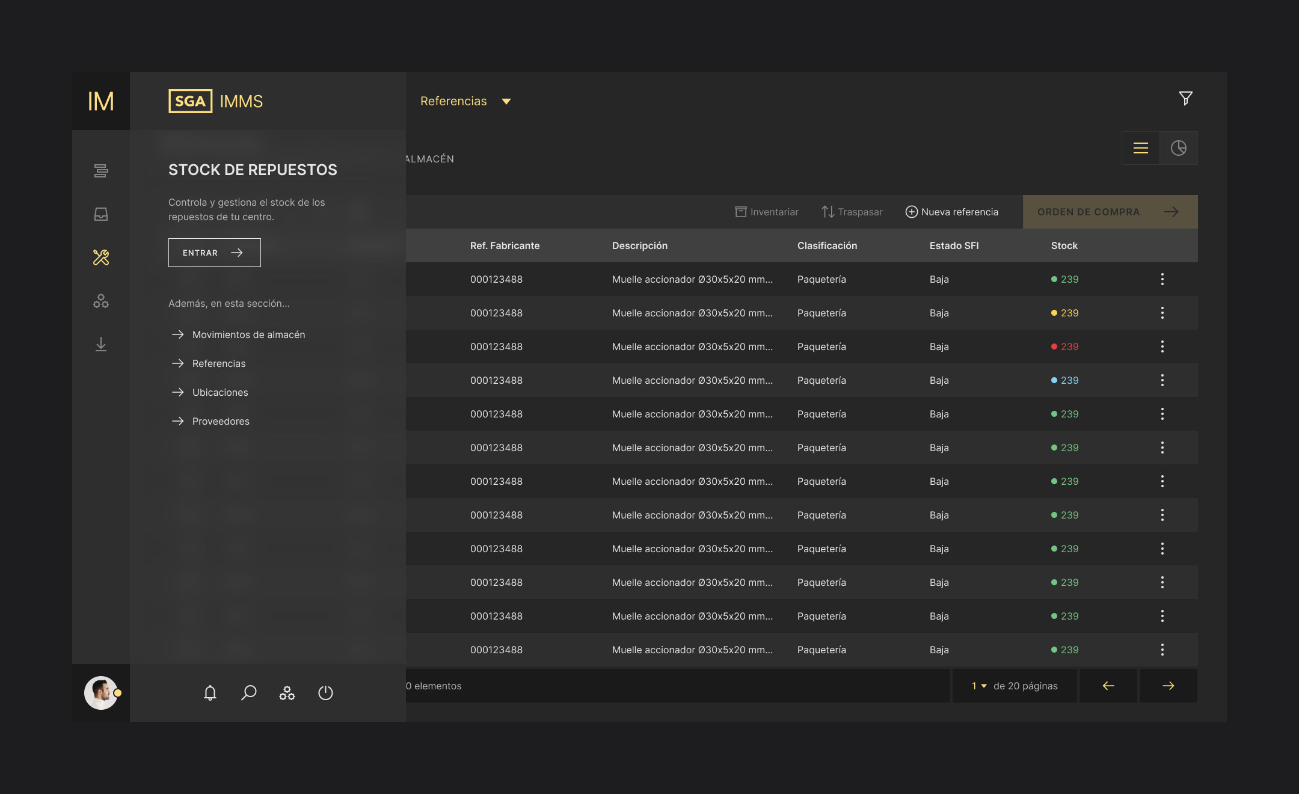This screenshot has height=794, width=1299.
Task: Open three-dot menu for eighth row
Action: click(x=1162, y=515)
